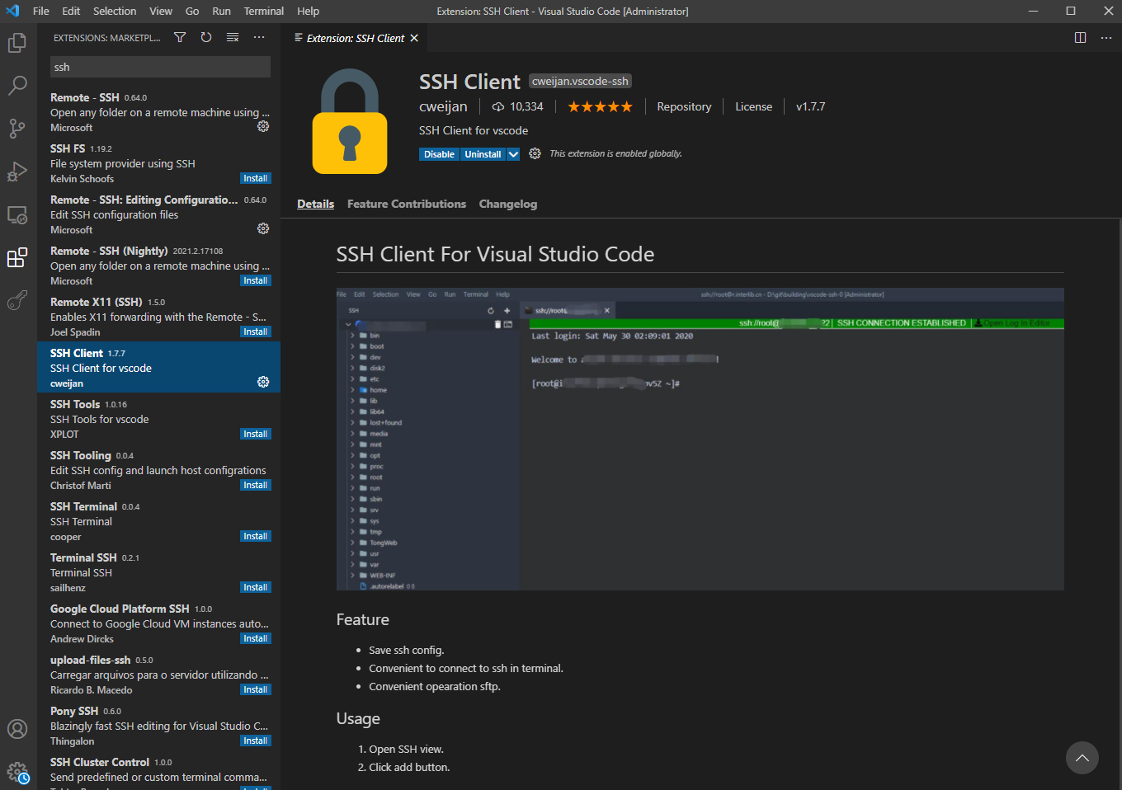Install the SSH Tooling extension
Screen dimensions: 1122x790
pos(256,485)
